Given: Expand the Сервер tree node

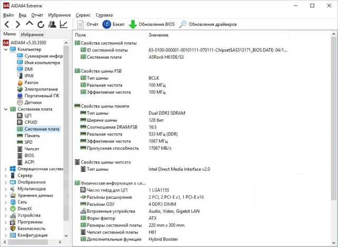Looking at the screenshot, I should tap(6, 176).
